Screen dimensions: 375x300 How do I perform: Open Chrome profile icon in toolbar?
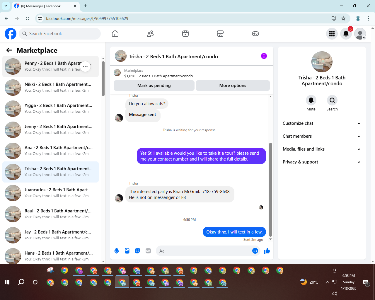pyautogui.click(x=358, y=18)
